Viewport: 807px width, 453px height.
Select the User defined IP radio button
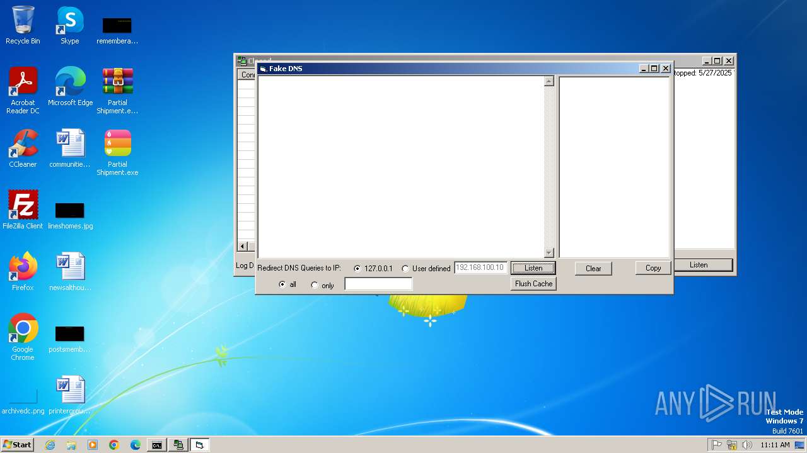coord(405,269)
